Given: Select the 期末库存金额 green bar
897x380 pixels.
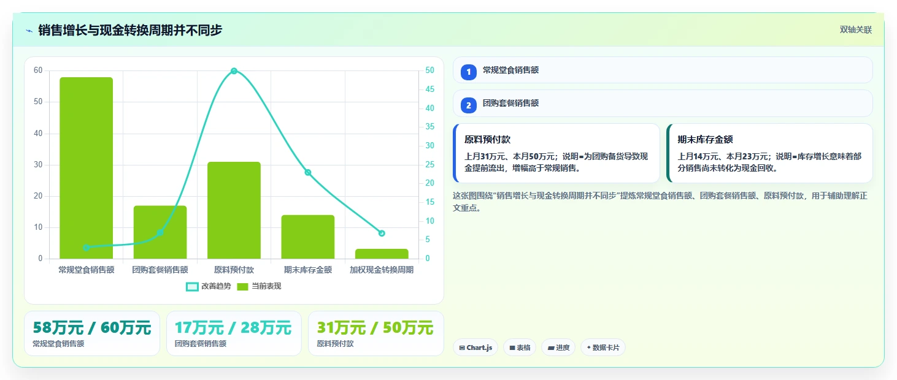Looking at the screenshot, I should click(308, 237).
